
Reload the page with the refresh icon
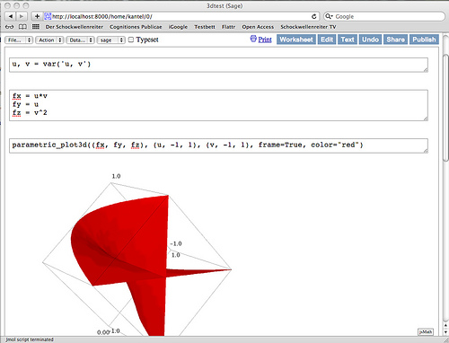click(x=313, y=16)
